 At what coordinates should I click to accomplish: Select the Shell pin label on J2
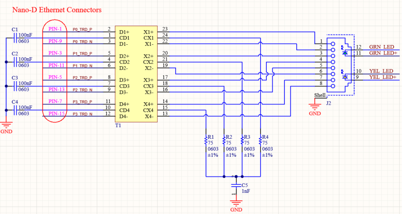320,95
